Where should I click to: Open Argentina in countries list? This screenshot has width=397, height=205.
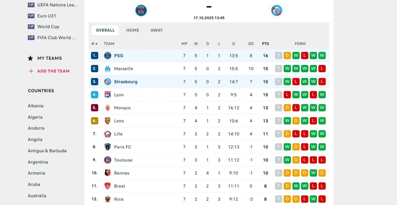pos(38,162)
